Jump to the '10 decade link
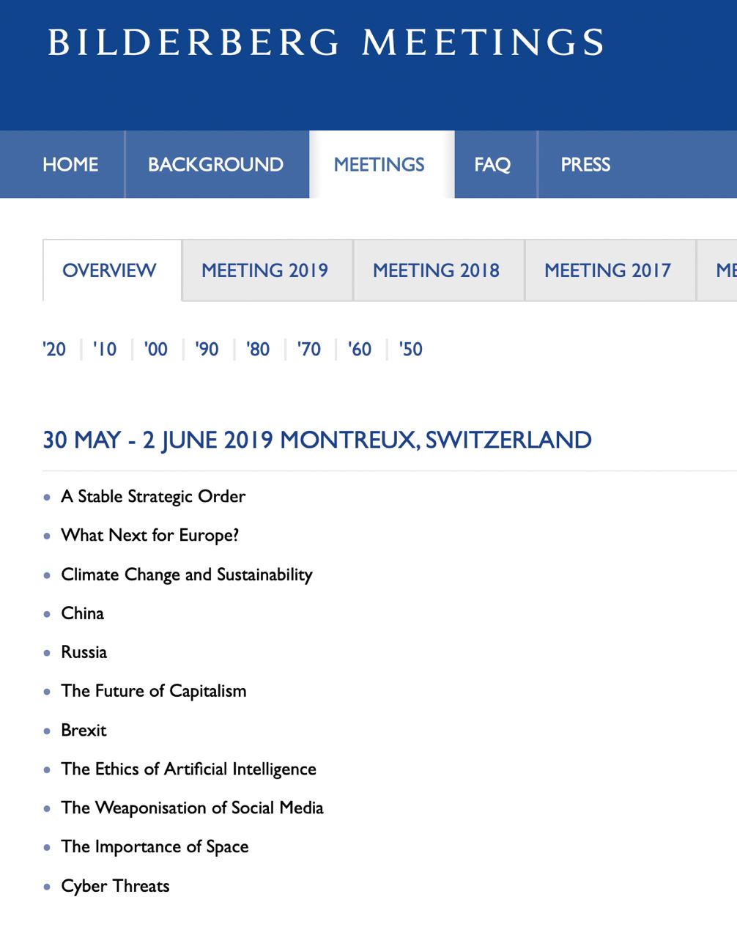The width and height of the screenshot is (737, 938). [105, 349]
